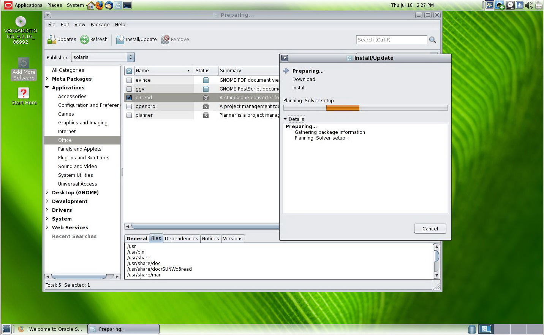Image resolution: width=544 pixels, height=335 pixels.
Task: Switch to the Notices tab
Action: [210, 238]
